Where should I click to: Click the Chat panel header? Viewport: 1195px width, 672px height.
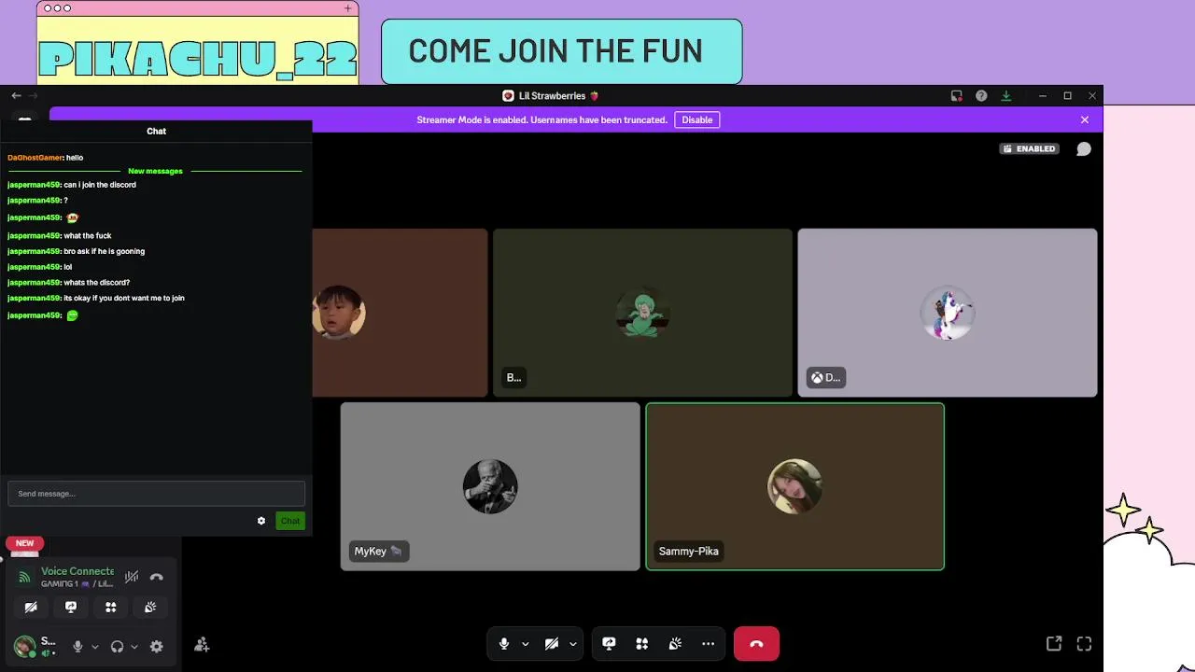[x=156, y=131]
